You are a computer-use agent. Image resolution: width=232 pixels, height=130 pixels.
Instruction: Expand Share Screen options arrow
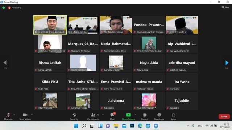click(135, 115)
